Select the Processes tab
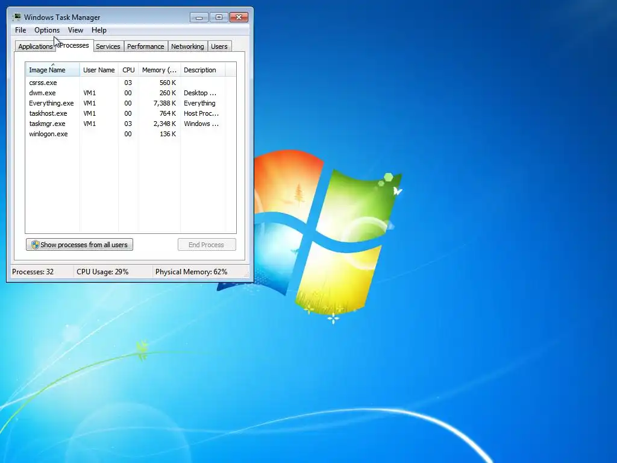617x463 pixels. (x=74, y=45)
